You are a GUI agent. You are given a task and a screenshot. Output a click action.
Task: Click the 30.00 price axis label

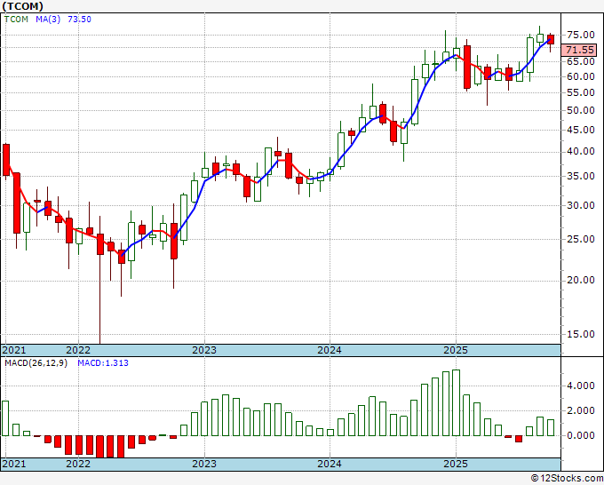581,205
